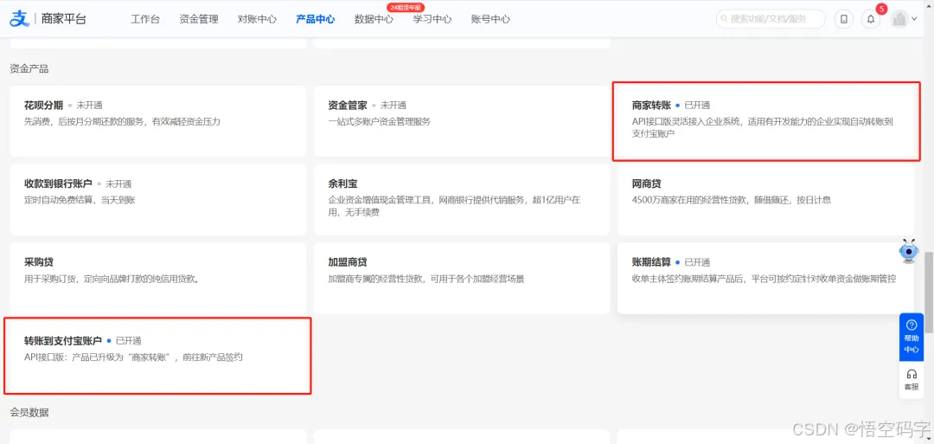Open the 商家转账 product card
This screenshot has height=444, width=934.
[x=766, y=121]
